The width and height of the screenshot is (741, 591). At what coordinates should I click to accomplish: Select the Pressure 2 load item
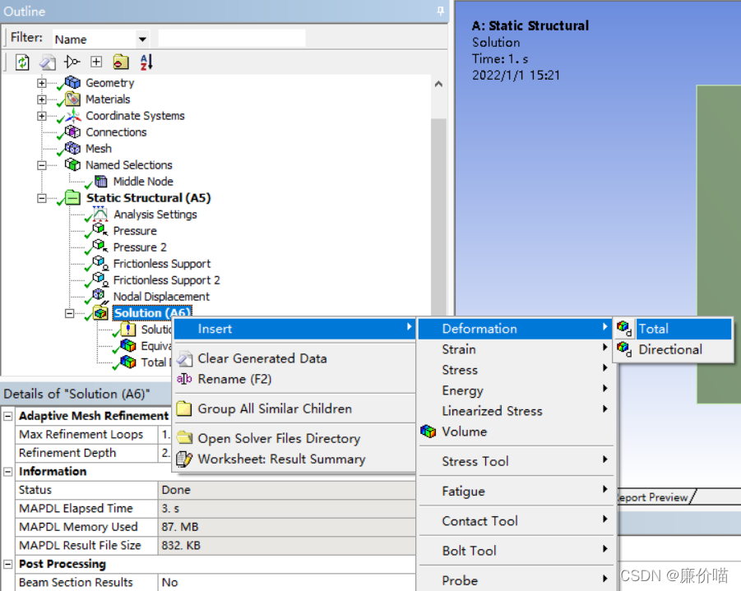pos(140,247)
